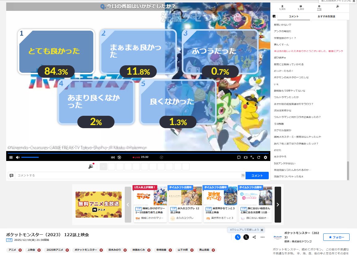Show next carousel items arrow
Viewport: 357px width, 256px height.
coord(278,205)
